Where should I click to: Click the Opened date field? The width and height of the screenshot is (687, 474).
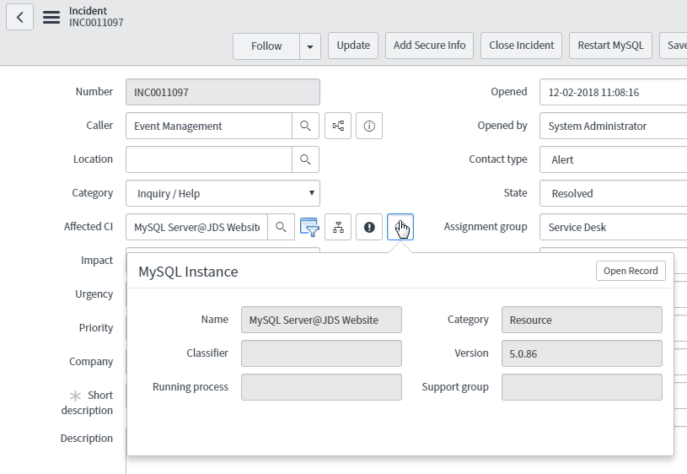point(614,92)
